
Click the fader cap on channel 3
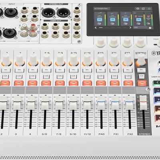(17, 103)
